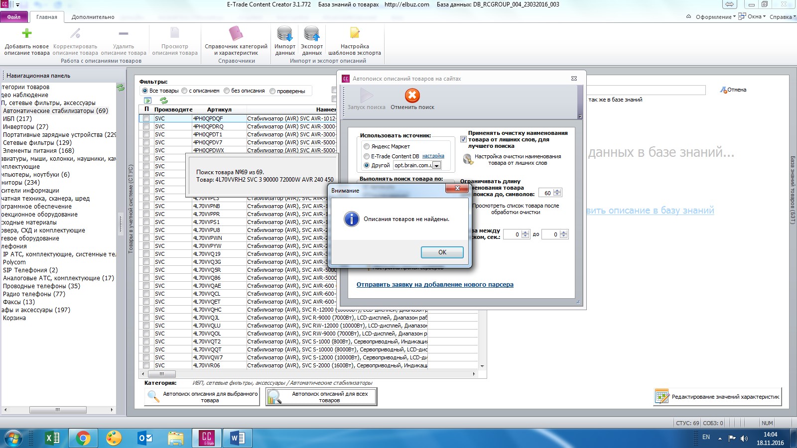
Task: Open the Справка dropdown menu
Action: click(783, 17)
